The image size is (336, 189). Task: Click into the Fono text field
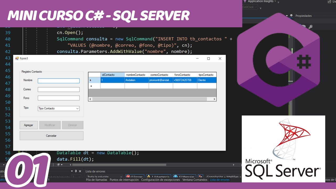[x=59, y=98]
